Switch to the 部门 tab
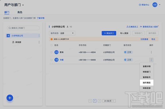Screen dimensions: 165x109 [x=7, y=12]
